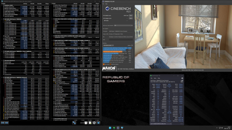Start HWiNFO logging with the document-plus icon
Screen dimensions: 232x130
click(90, 123)
